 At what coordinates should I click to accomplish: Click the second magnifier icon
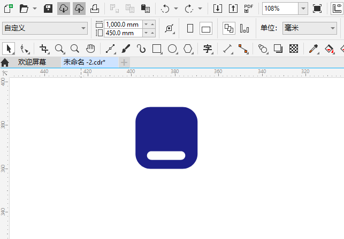[x=75, y=49]
